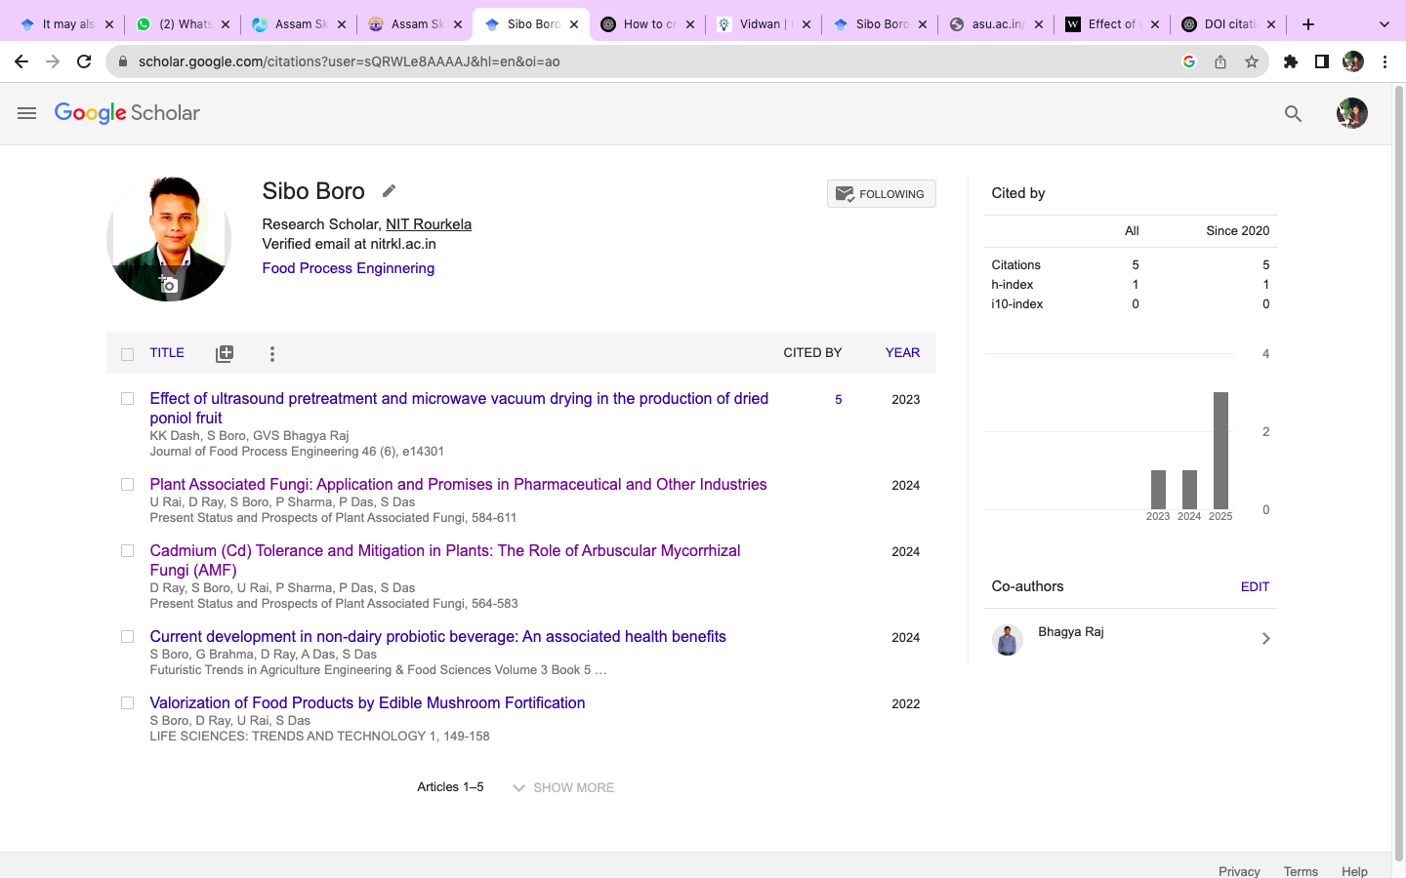Click the add articles plus icon
Screen dimensions: 1406x878
(x=225, y=354)
